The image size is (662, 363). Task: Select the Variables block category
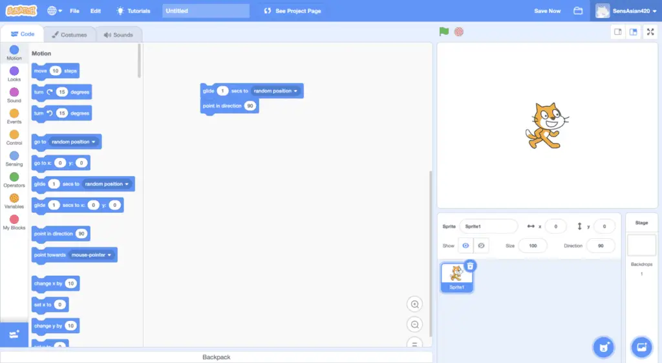tap(14, 201)
